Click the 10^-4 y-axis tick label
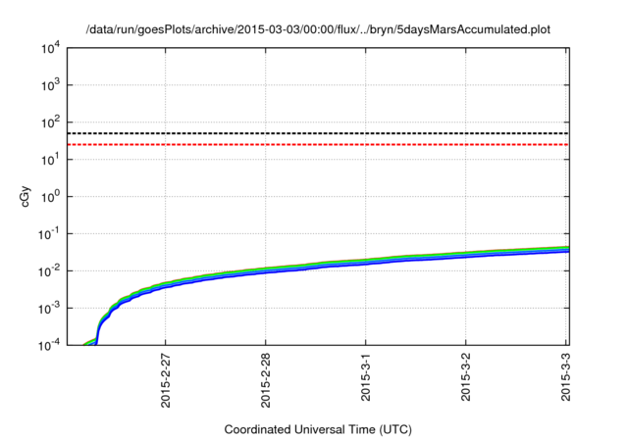The image size is (628, 439). [x=48, y=346]
